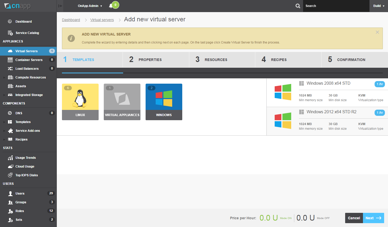
Task: Choose Windows 2008 x64 STD template
Action: [x=327, y=93]
